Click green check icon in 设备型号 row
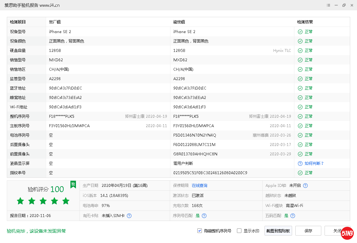 pos(300,32)
